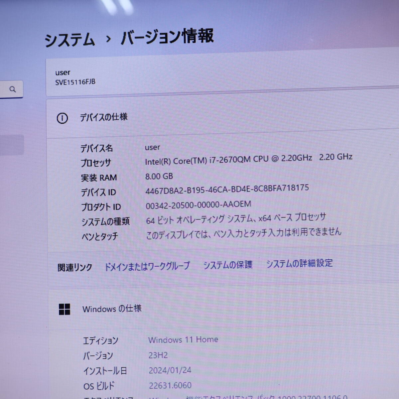
Task: Select OS build 22631.6060 value
Action: 170,385
